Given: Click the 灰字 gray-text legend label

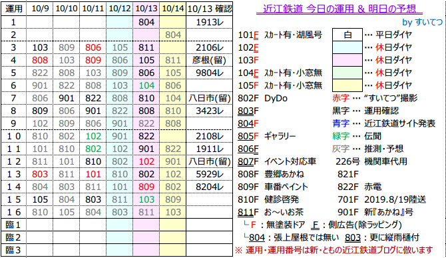Looking at the screenshot, I should (341, 149).
